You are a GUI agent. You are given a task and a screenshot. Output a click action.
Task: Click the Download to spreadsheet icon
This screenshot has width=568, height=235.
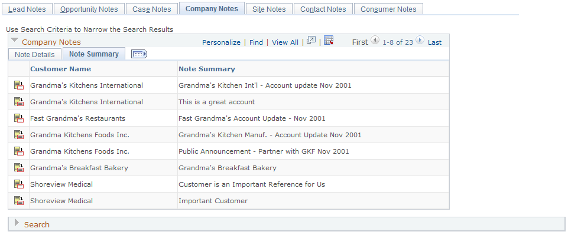click(329, 41)
